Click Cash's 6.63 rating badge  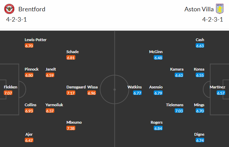(x=200, y=46)
